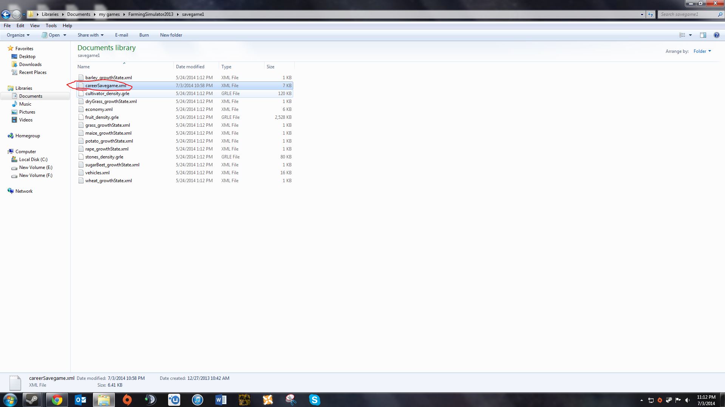Expand the breadcrumb arrow after FarmingSimulator2013
This screenshot has height=407, width=725.
(x=178, y=14)
